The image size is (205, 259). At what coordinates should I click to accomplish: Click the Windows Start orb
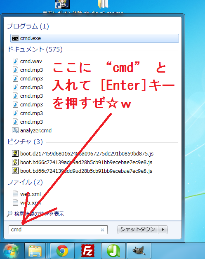[x=11, y=251]
